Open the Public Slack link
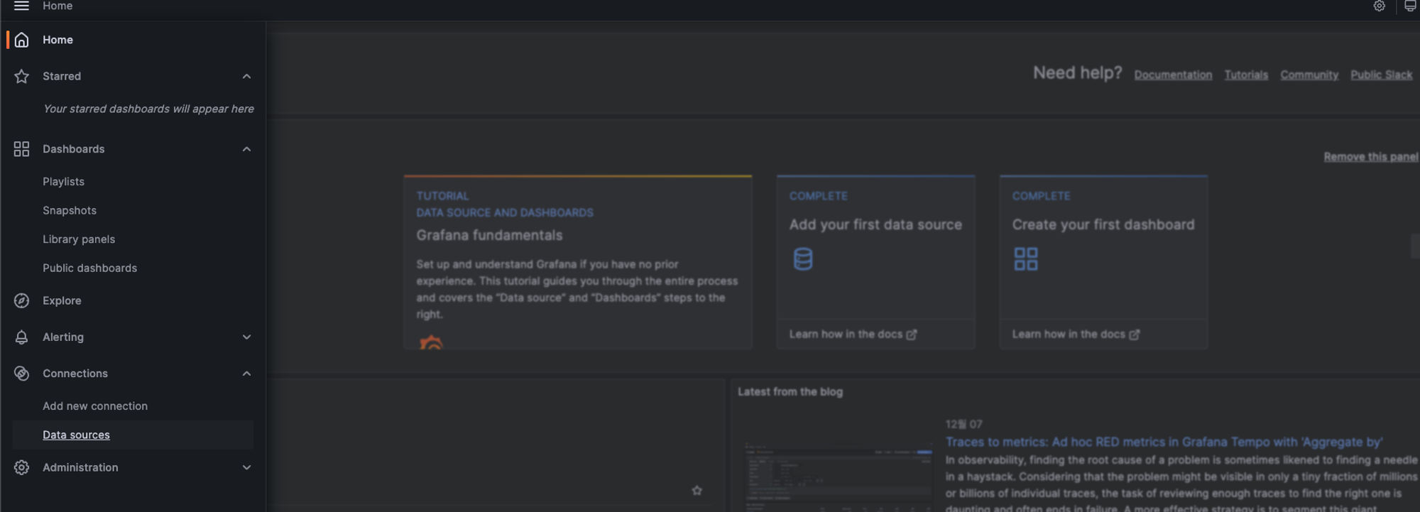This screenshot has width=1420, height=512. click(1381, 75)
